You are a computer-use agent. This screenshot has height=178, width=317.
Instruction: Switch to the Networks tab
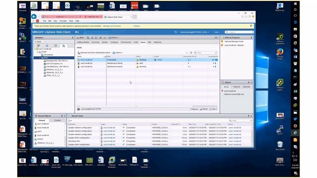click(x=158, y=42)
